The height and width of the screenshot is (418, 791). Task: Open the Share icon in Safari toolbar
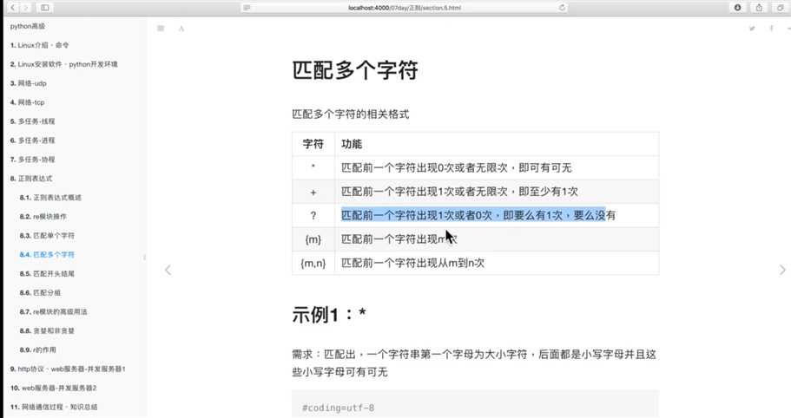tap(759, 8)
